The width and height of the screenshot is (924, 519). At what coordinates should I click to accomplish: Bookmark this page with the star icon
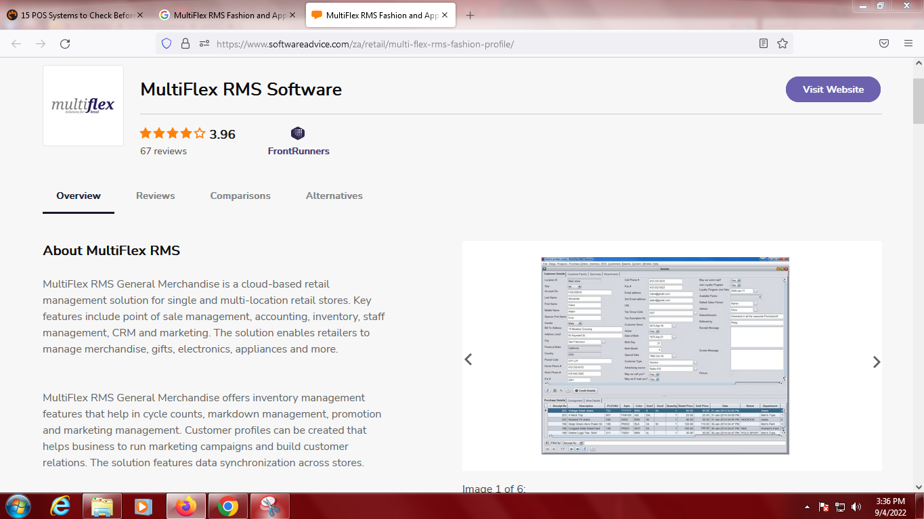(x=783, y=43)
